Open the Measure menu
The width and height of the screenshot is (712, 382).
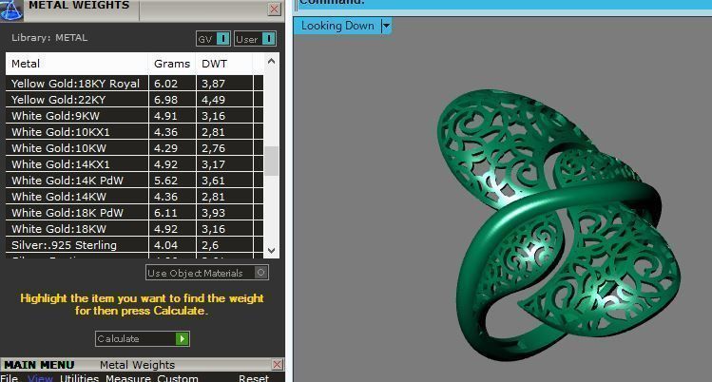[128, 378]
